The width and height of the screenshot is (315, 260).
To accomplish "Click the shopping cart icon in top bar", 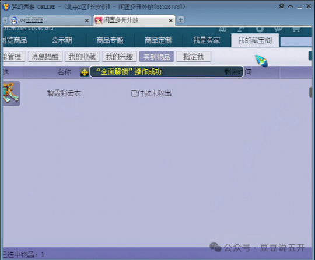I will (x=296, y=30).
